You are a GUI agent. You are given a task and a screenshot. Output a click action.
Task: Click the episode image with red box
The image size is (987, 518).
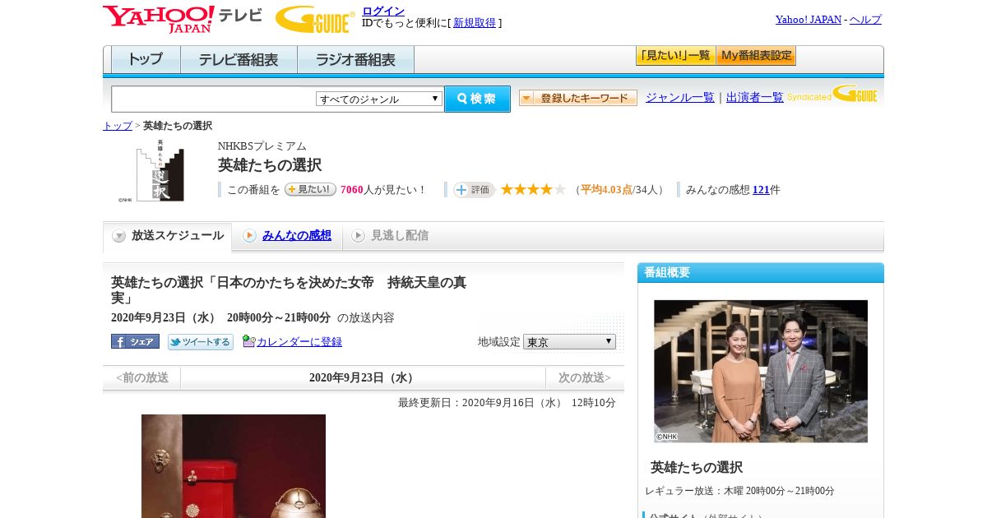pos(234,466)
